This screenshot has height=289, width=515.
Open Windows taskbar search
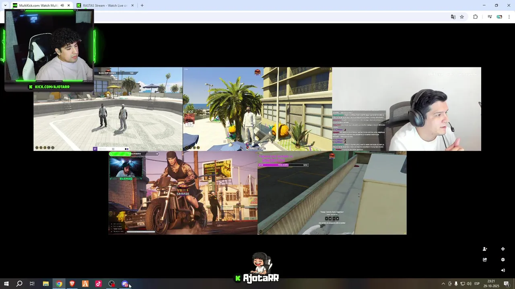tap(19, 284)
